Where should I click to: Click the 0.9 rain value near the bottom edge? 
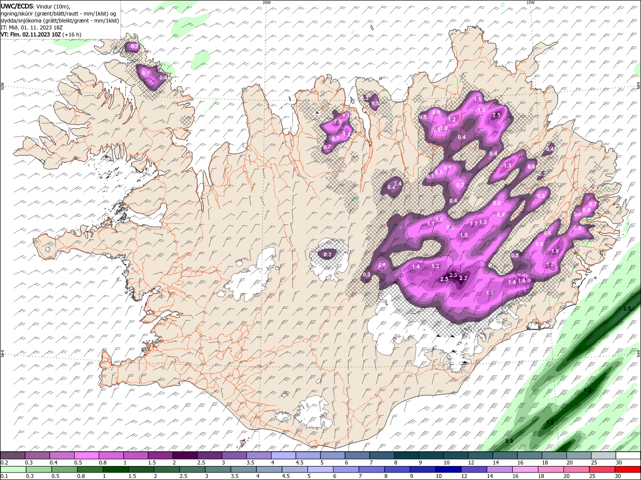[x=509, y=441]
